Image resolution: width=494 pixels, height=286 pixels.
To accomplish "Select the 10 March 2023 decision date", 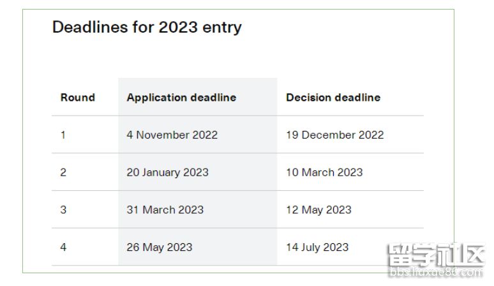I will coord(324,172).
